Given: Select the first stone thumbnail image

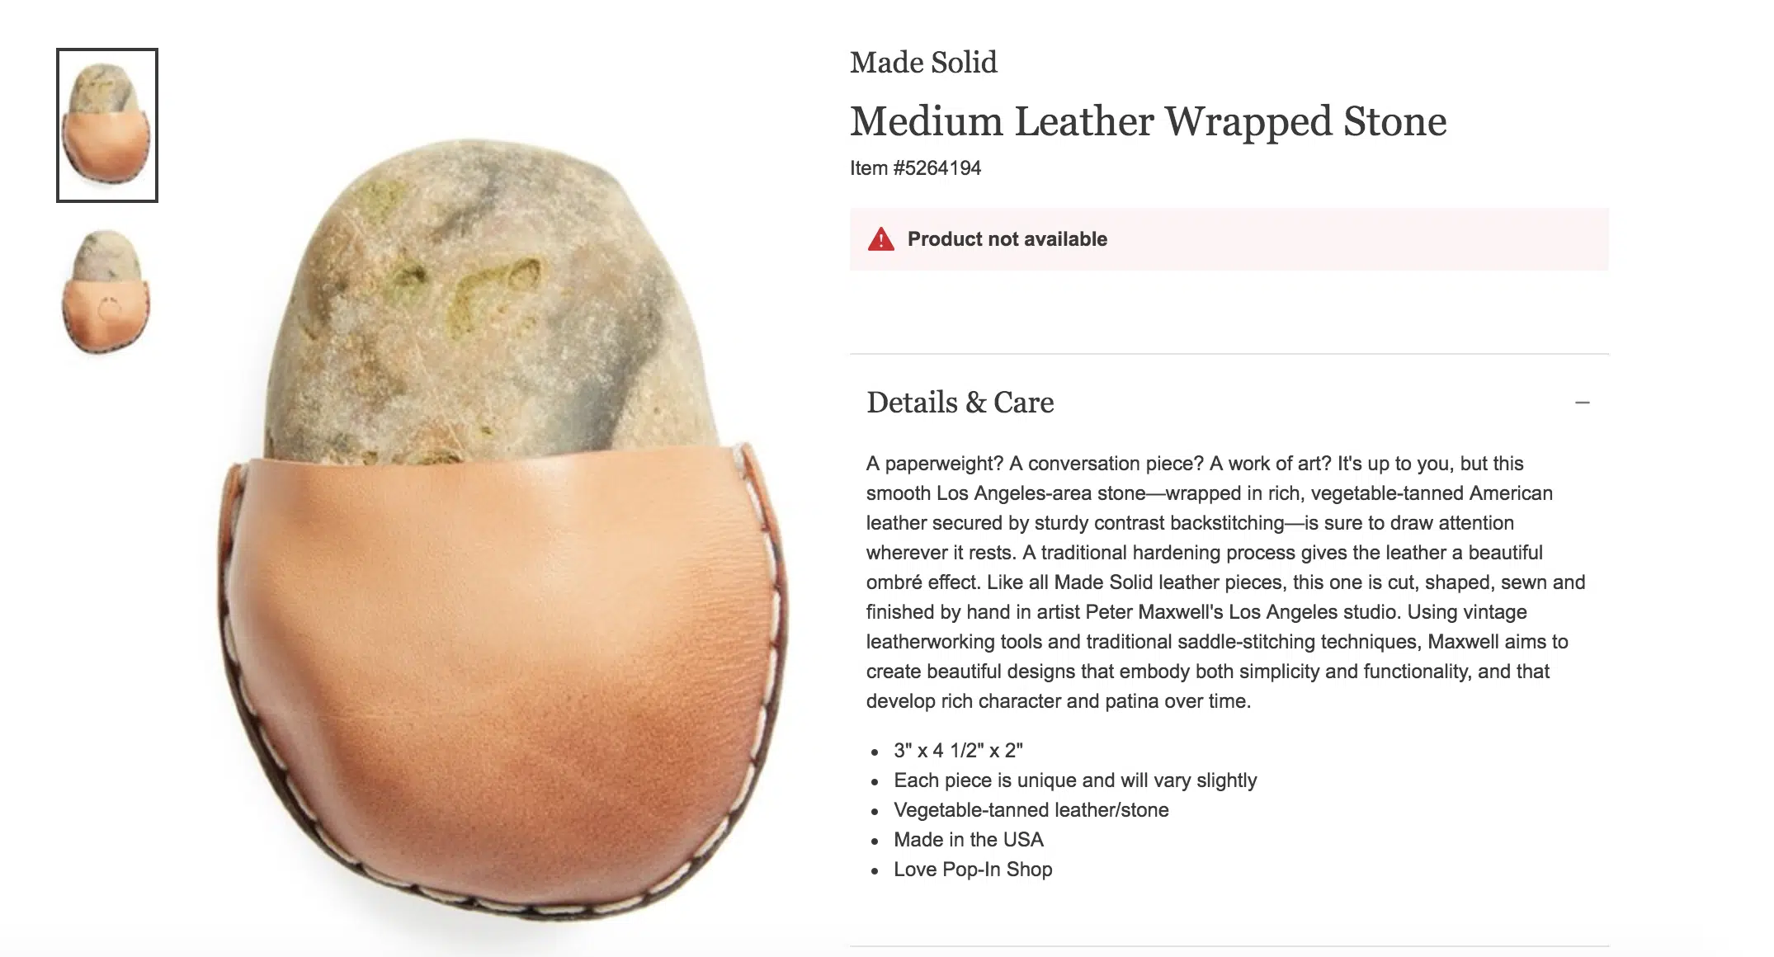Looking at the screenshot, I should click(x=107, y=125).
